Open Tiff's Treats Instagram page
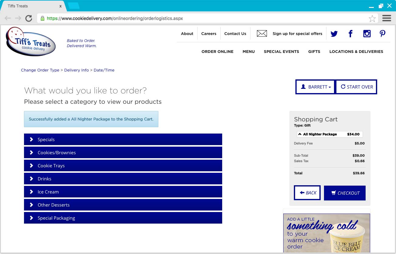The image size is (396, 254). click(367, 34)
